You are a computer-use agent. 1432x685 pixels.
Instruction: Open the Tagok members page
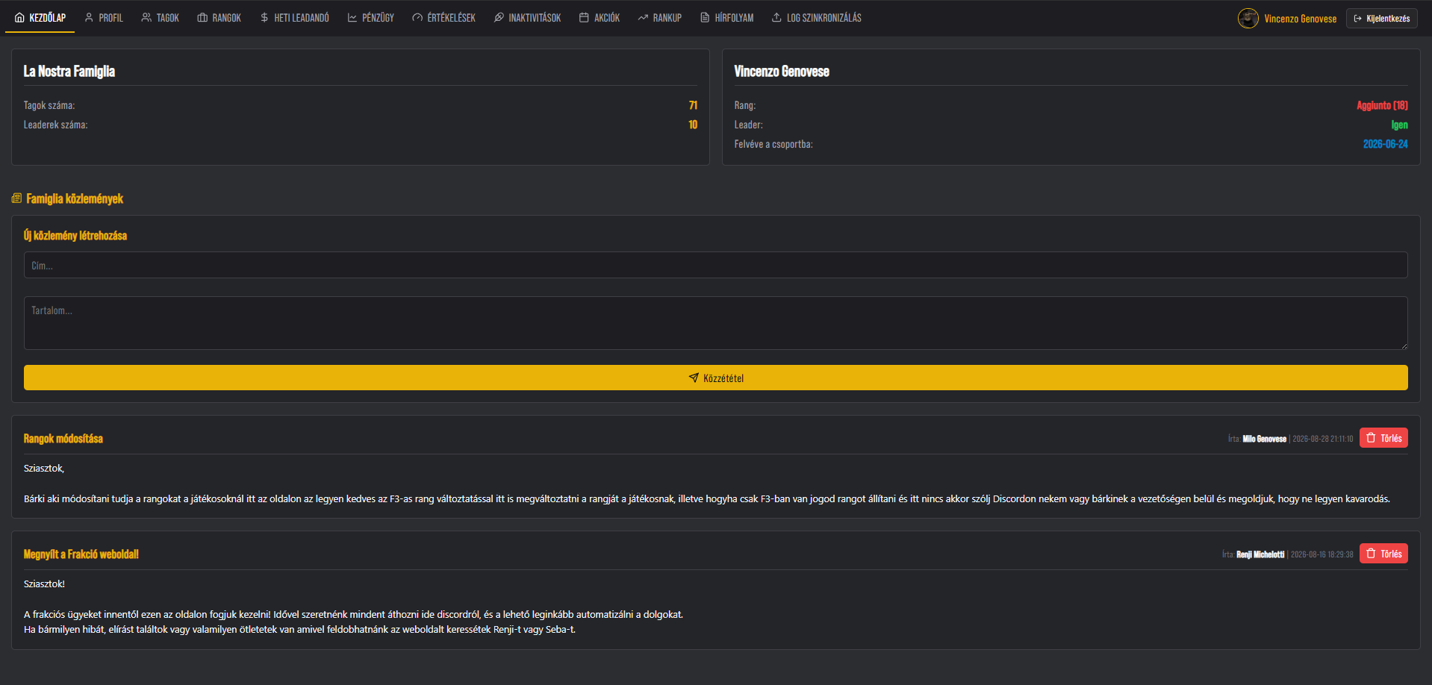(160, 18)
